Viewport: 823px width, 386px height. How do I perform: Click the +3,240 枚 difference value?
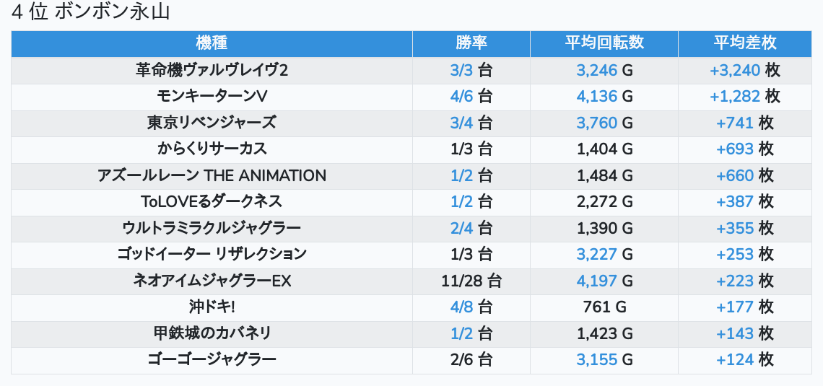point(744,70)
